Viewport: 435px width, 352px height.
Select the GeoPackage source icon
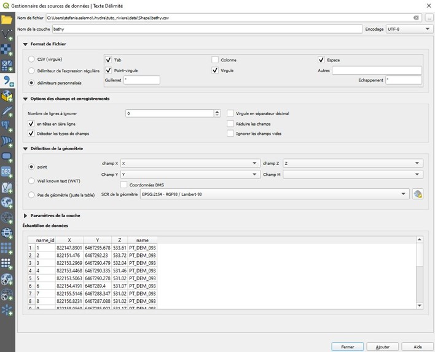7,96
